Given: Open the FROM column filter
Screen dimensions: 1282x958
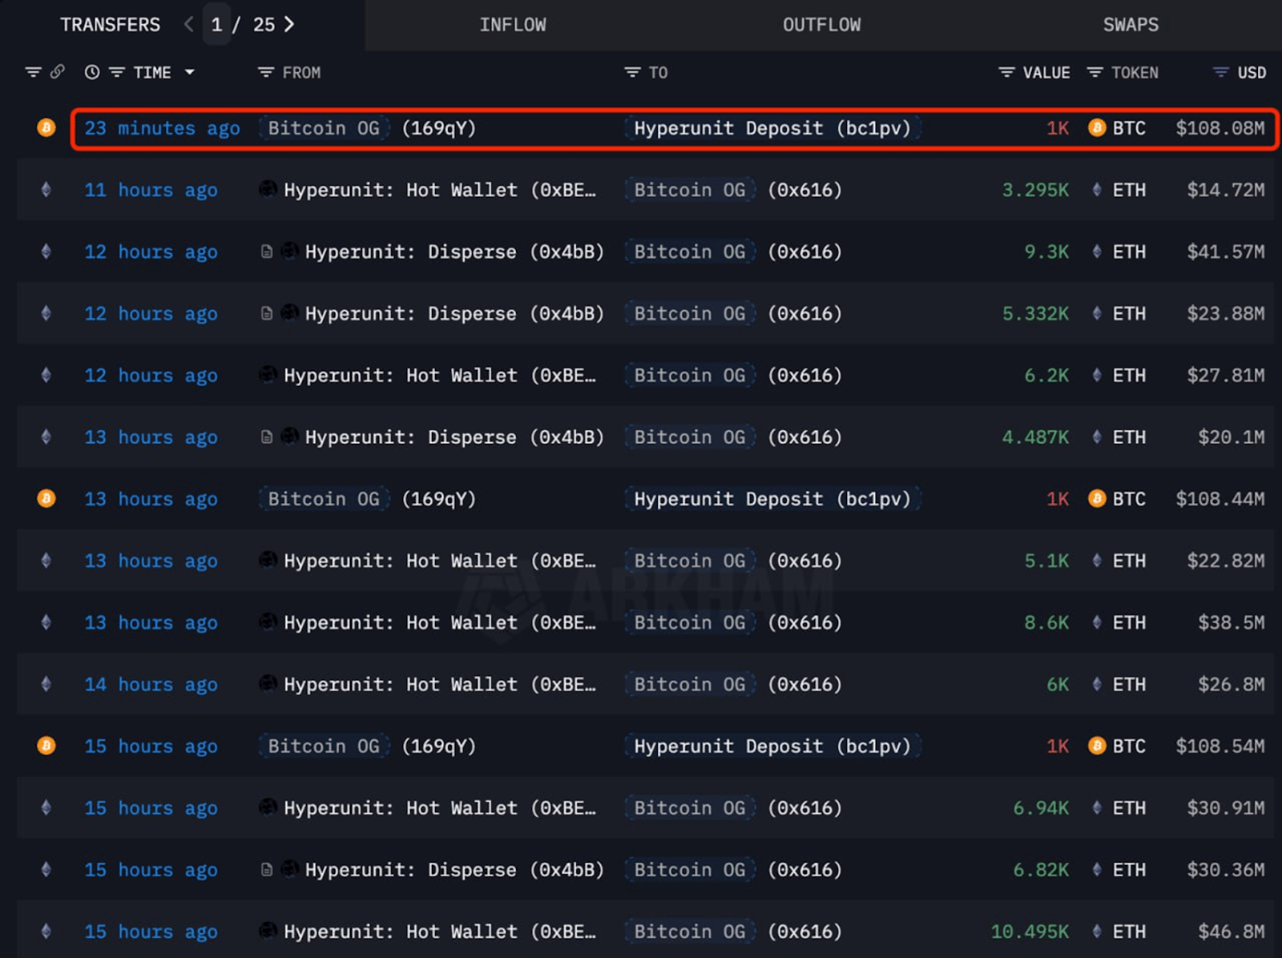Looking at the screenshot, I should coord(266,72).
